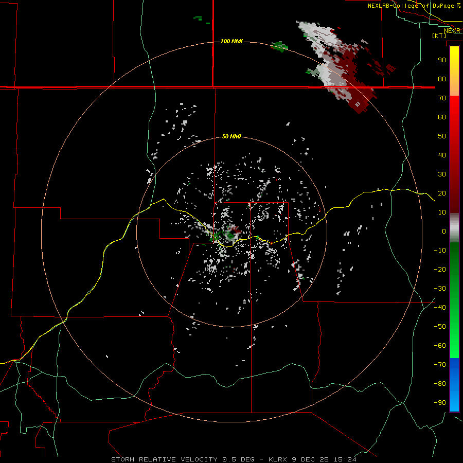Click the 70 value on the color scale
Image resolution: width=463 pixels, height=463 pixels.
442,98
